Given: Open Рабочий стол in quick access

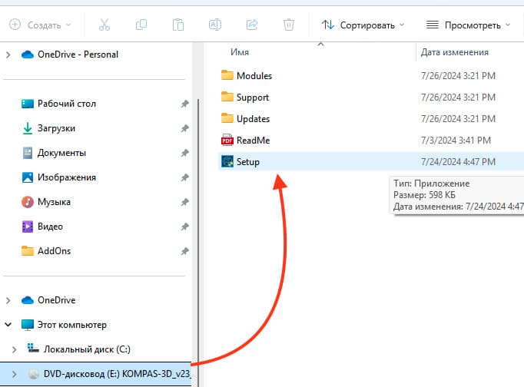Looking at the screenshot, I should click(x=59, y=104).
